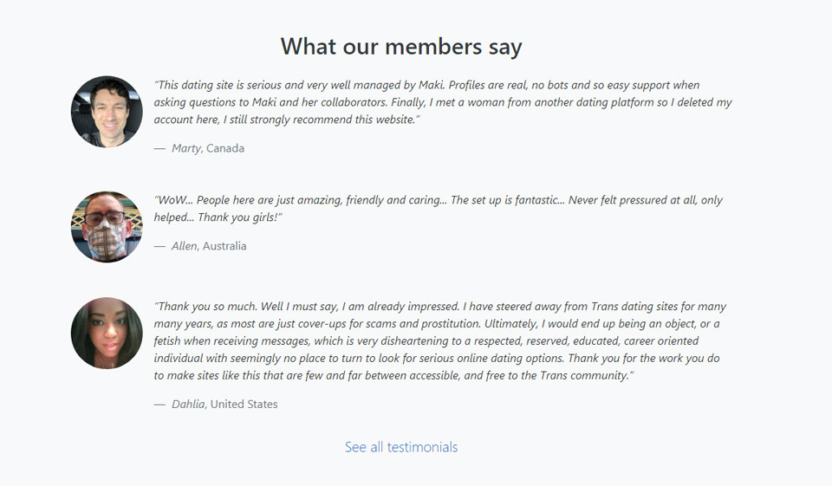832x486 pixels.
Task: Click the United States location text
Action: 244,404
